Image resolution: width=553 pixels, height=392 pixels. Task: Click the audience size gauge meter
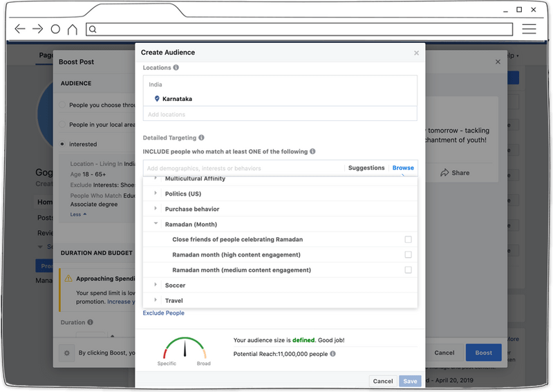(185, 348)
